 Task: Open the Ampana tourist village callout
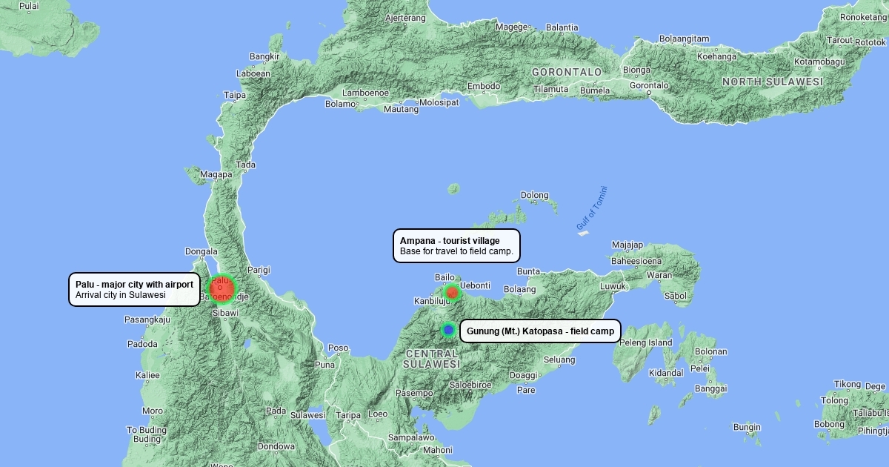point(456,246)
